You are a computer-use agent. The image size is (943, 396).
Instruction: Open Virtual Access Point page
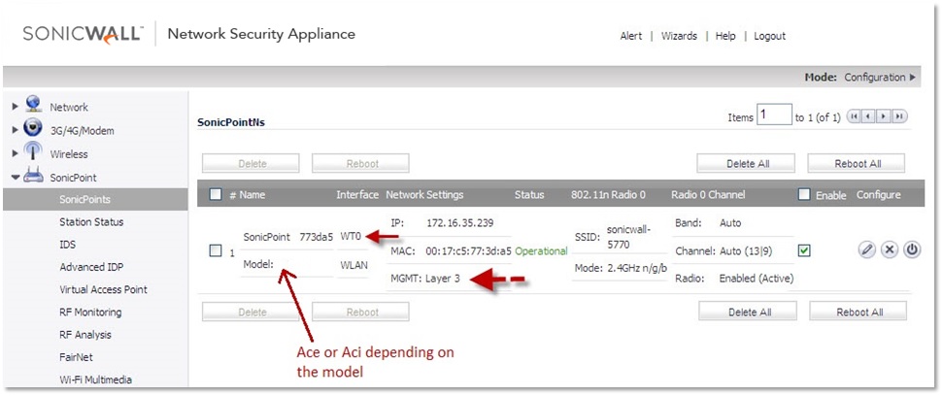click(104, 289)
